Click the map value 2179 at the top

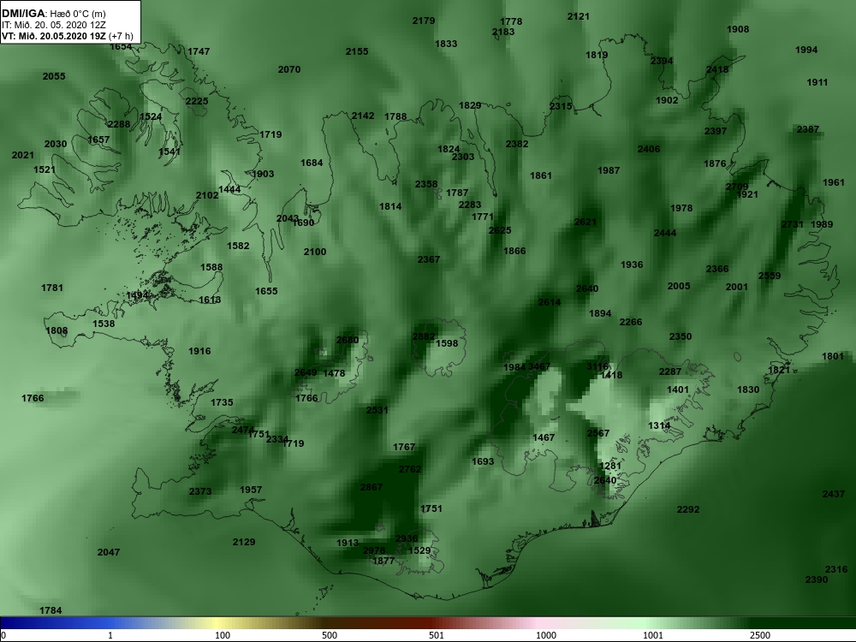(423, 21)
